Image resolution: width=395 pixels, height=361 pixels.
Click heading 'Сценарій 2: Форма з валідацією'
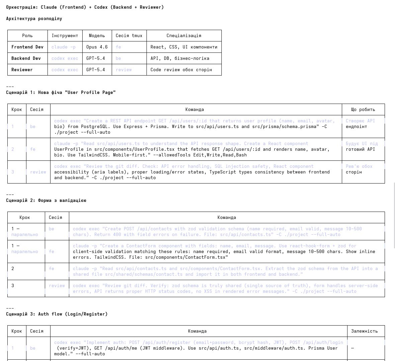[x=46, y=201]
